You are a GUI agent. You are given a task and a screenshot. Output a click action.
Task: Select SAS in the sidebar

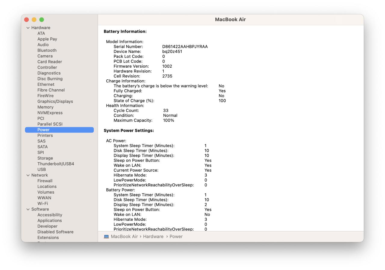[x=42, y=141]
